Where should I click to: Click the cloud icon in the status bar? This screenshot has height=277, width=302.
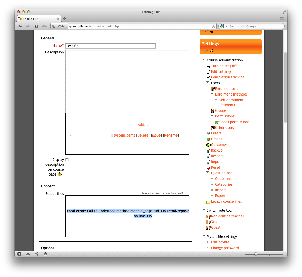tap(28, 254)
